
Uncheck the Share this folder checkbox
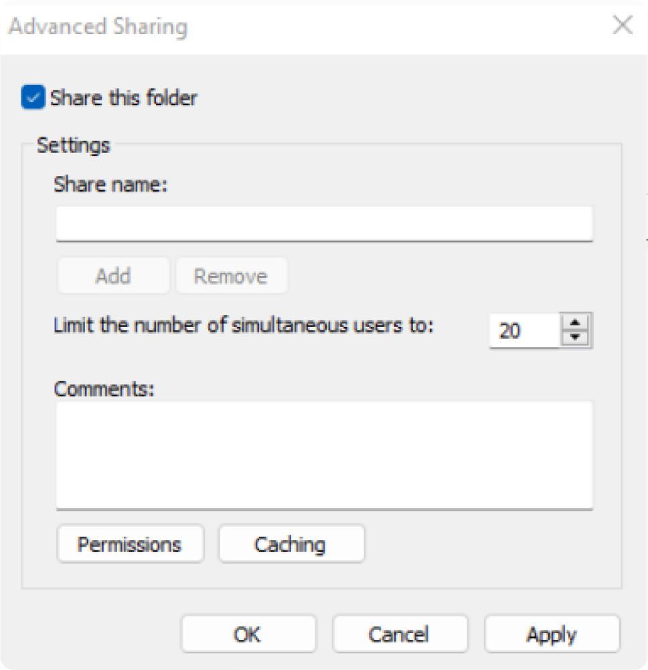(33, 97)
